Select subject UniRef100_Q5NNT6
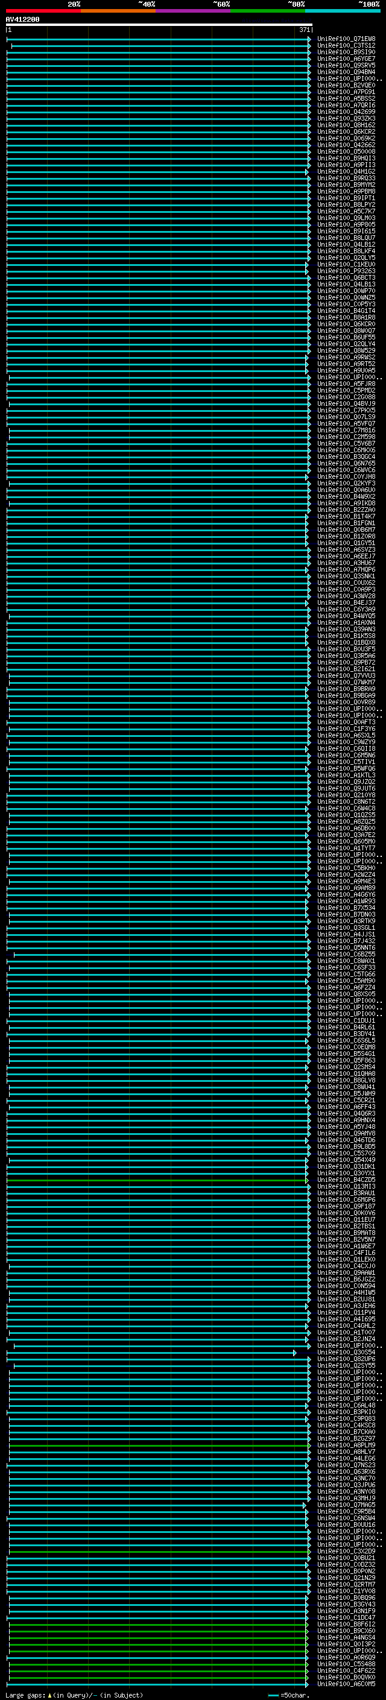386x1700 pixels. 346,947
